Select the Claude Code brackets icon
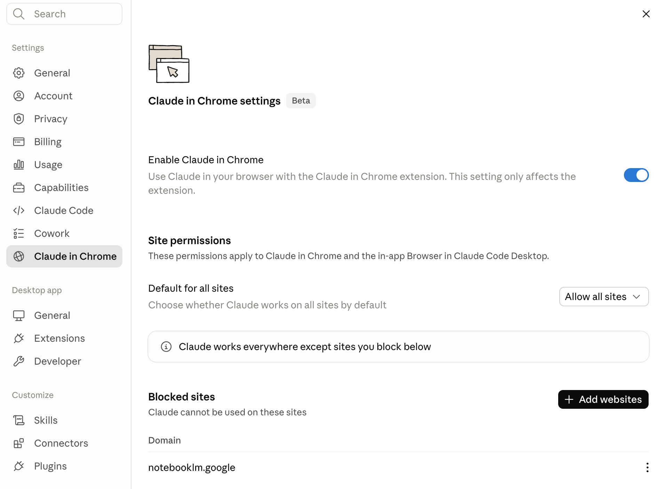 tap(19, 210)
